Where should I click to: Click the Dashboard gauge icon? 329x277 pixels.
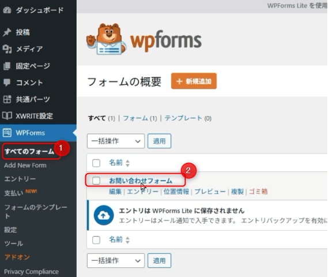(x=7, y=10)
